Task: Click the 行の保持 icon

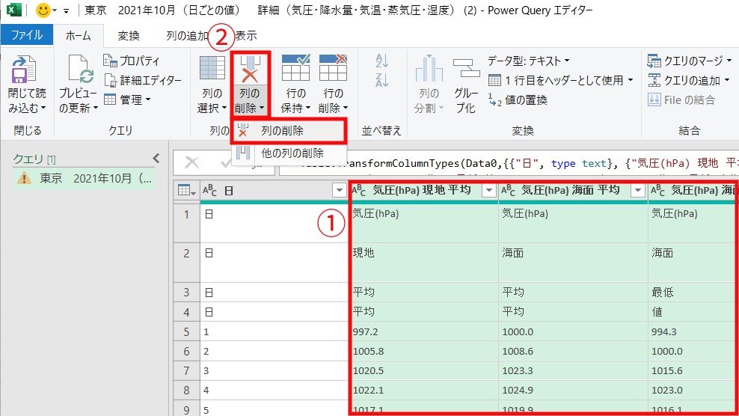Action: point(295,68)
